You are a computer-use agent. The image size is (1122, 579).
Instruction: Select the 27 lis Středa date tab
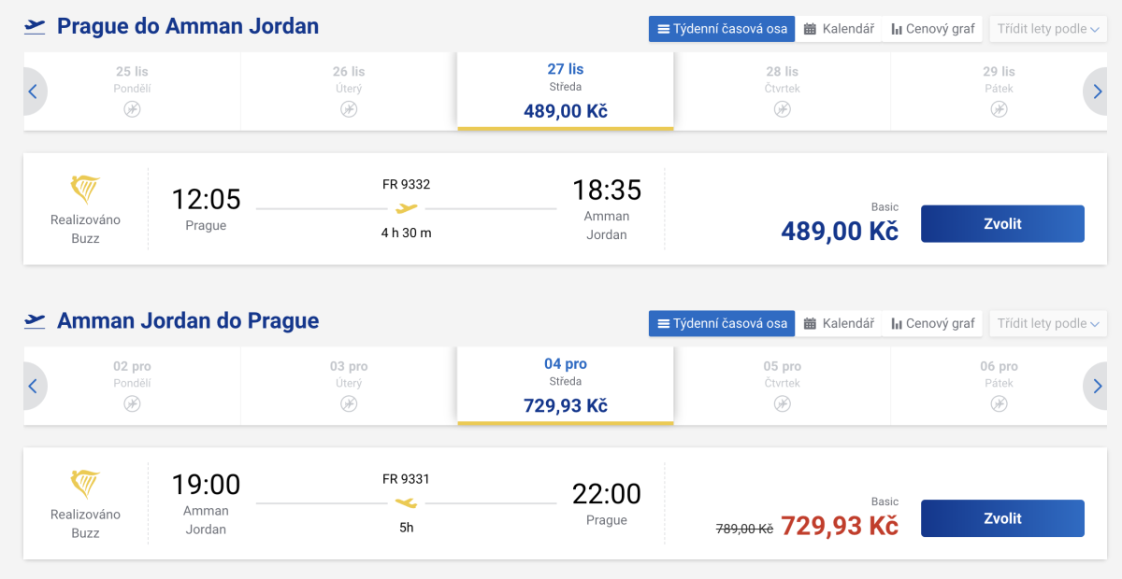(565, 91)
